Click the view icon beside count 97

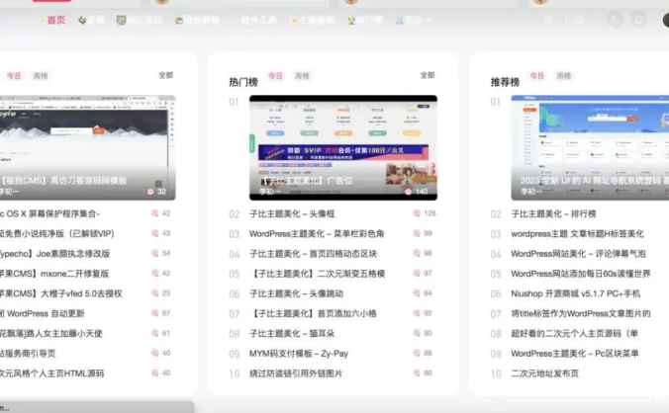coord(417,274)
